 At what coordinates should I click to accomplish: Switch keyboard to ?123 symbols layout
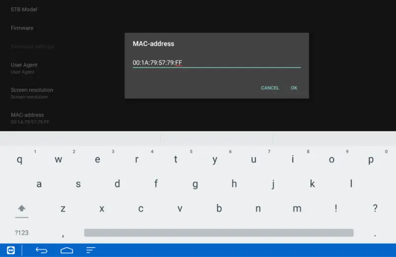click(21, 233)
